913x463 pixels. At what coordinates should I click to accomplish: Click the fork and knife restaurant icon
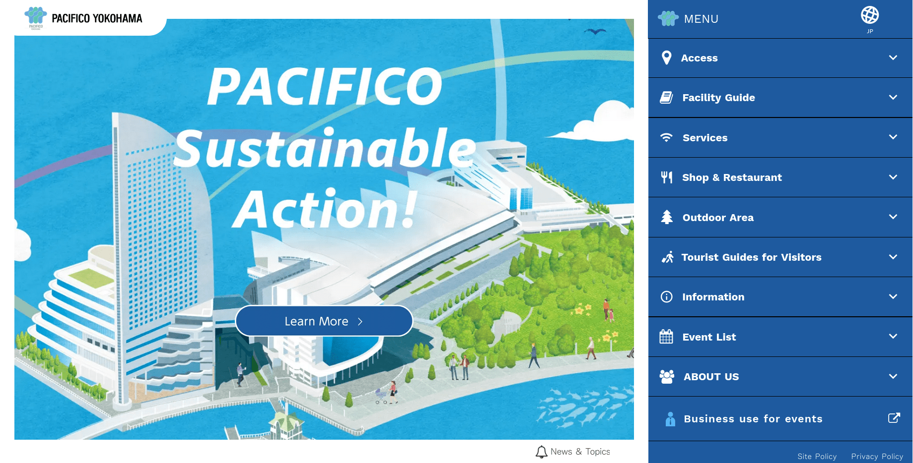(x=666, y=177)
